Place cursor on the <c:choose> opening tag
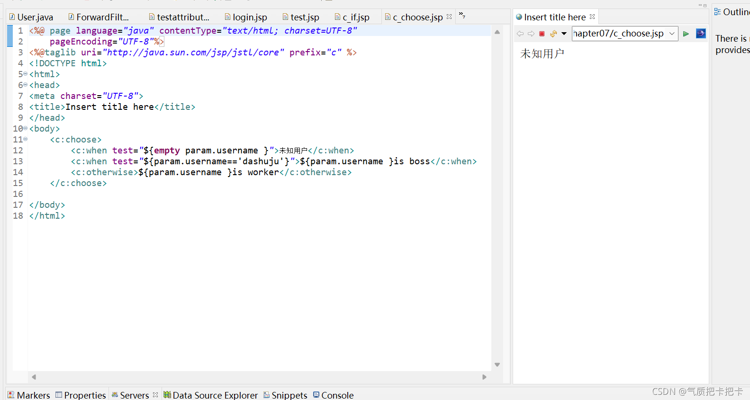 tap(76, 140)
